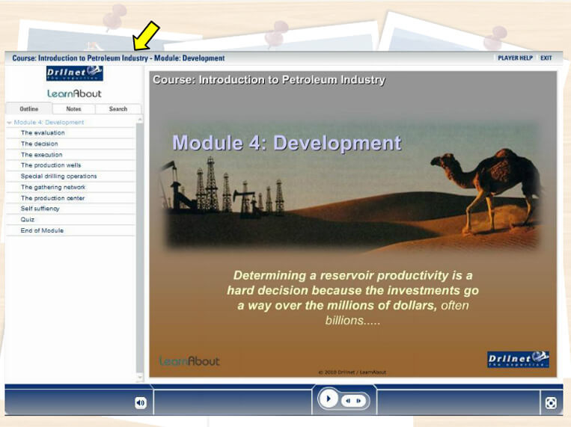The image size is (571, 427).
Task: Open the Search tab
Action: tap(118, 109)
